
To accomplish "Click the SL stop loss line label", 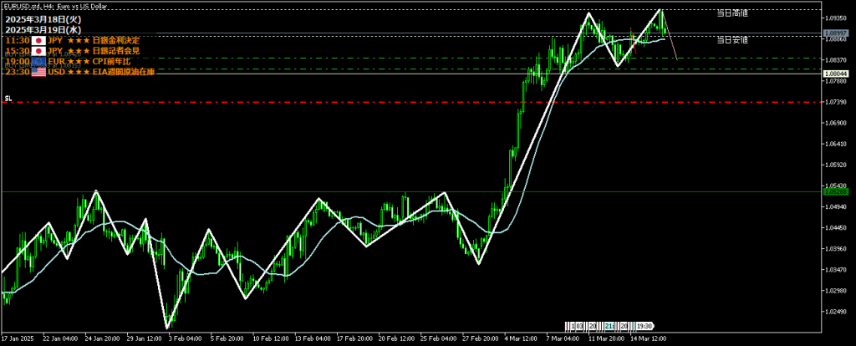I will click(8, 99).
